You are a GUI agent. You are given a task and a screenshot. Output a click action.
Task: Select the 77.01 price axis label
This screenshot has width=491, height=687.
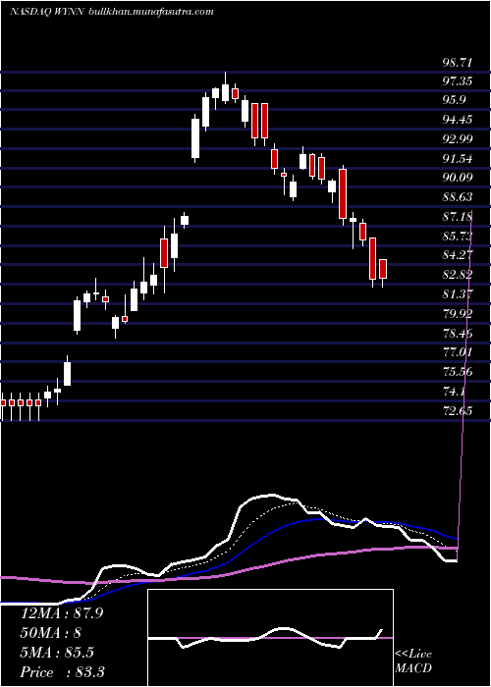click(458, 351)
